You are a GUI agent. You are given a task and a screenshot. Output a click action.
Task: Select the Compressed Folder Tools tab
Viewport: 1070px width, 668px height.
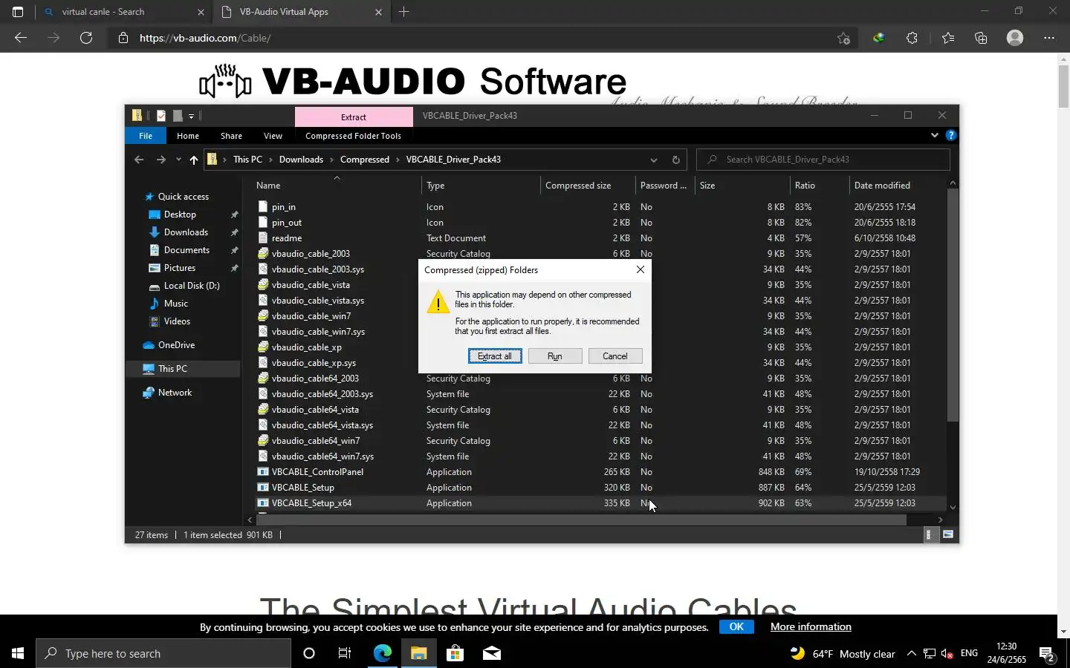353,136
